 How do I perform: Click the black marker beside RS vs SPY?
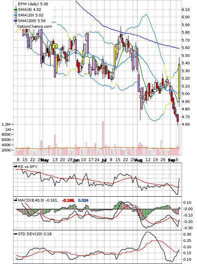click(x=15, y=166)
